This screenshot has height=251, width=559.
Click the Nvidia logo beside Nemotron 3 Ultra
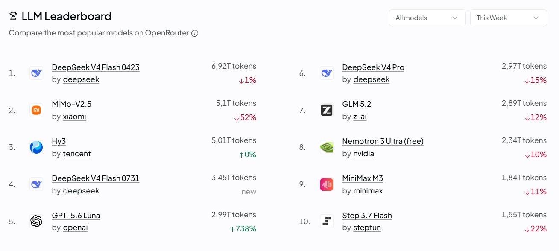click(327, 147)
